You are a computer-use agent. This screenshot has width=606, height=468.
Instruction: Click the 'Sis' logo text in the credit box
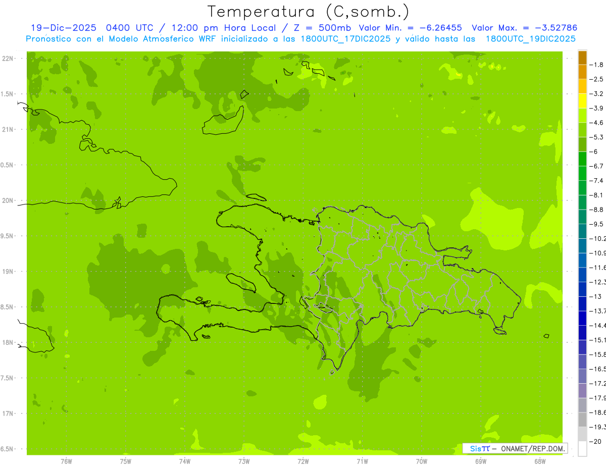pyautogui.click(x=475, y=448)
